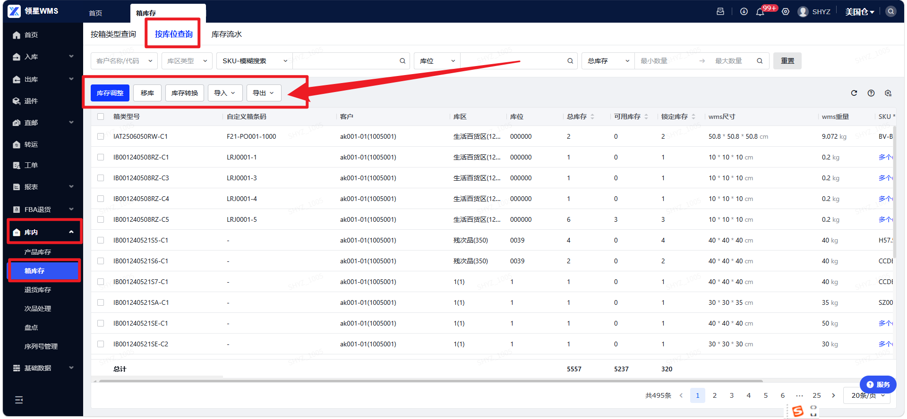
Task: Toggle the select-all header checkbox
Action: [x=101, y=117]
